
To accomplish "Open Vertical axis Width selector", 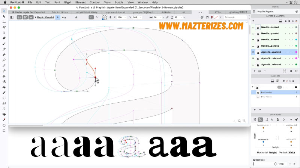I will coord(292,152).
